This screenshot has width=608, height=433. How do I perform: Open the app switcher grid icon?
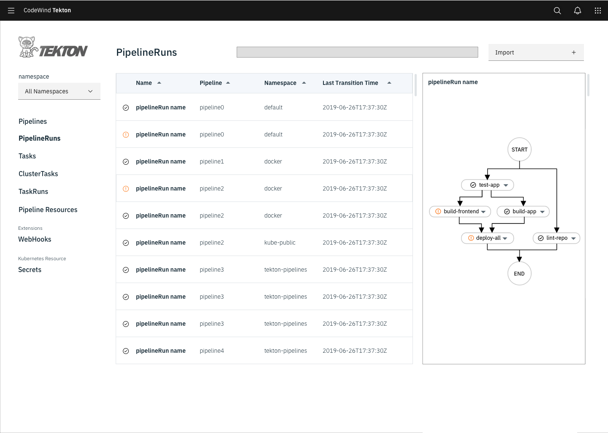click(598, 10)
